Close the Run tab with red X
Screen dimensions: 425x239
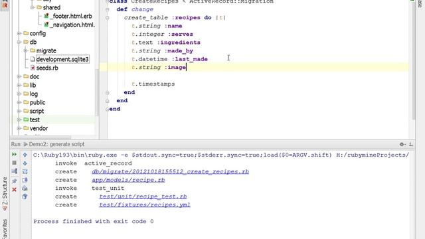point(14,190)
